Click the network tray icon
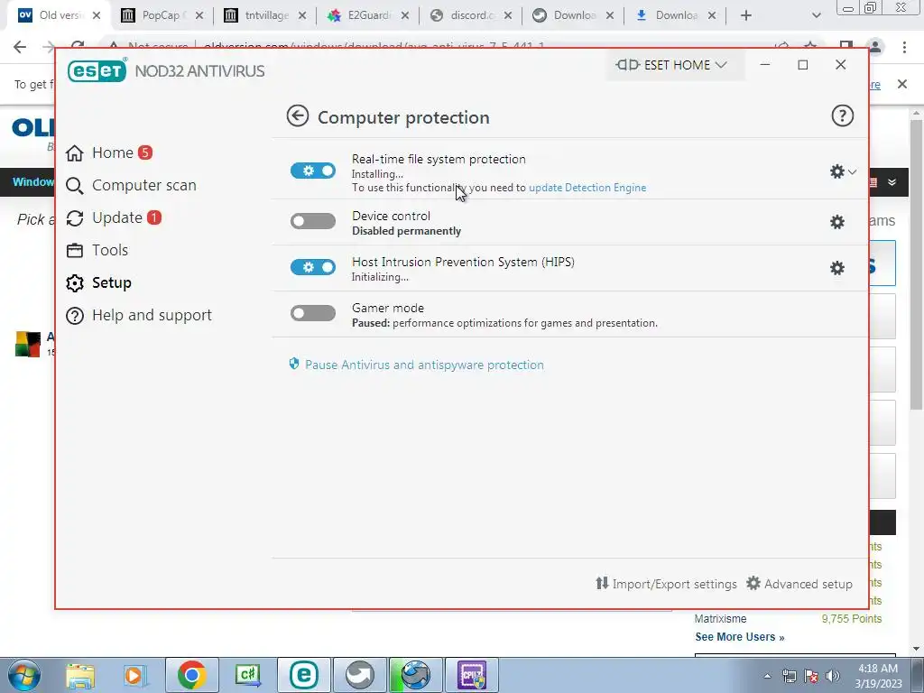924x693 pixels. [789, 676]
